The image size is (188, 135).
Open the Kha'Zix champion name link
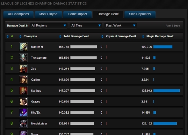tap(36, 113)
